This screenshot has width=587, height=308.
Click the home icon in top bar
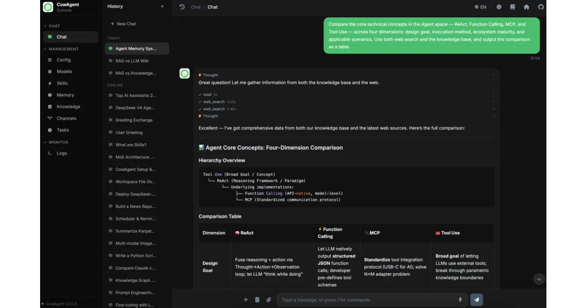coord(526,7)
